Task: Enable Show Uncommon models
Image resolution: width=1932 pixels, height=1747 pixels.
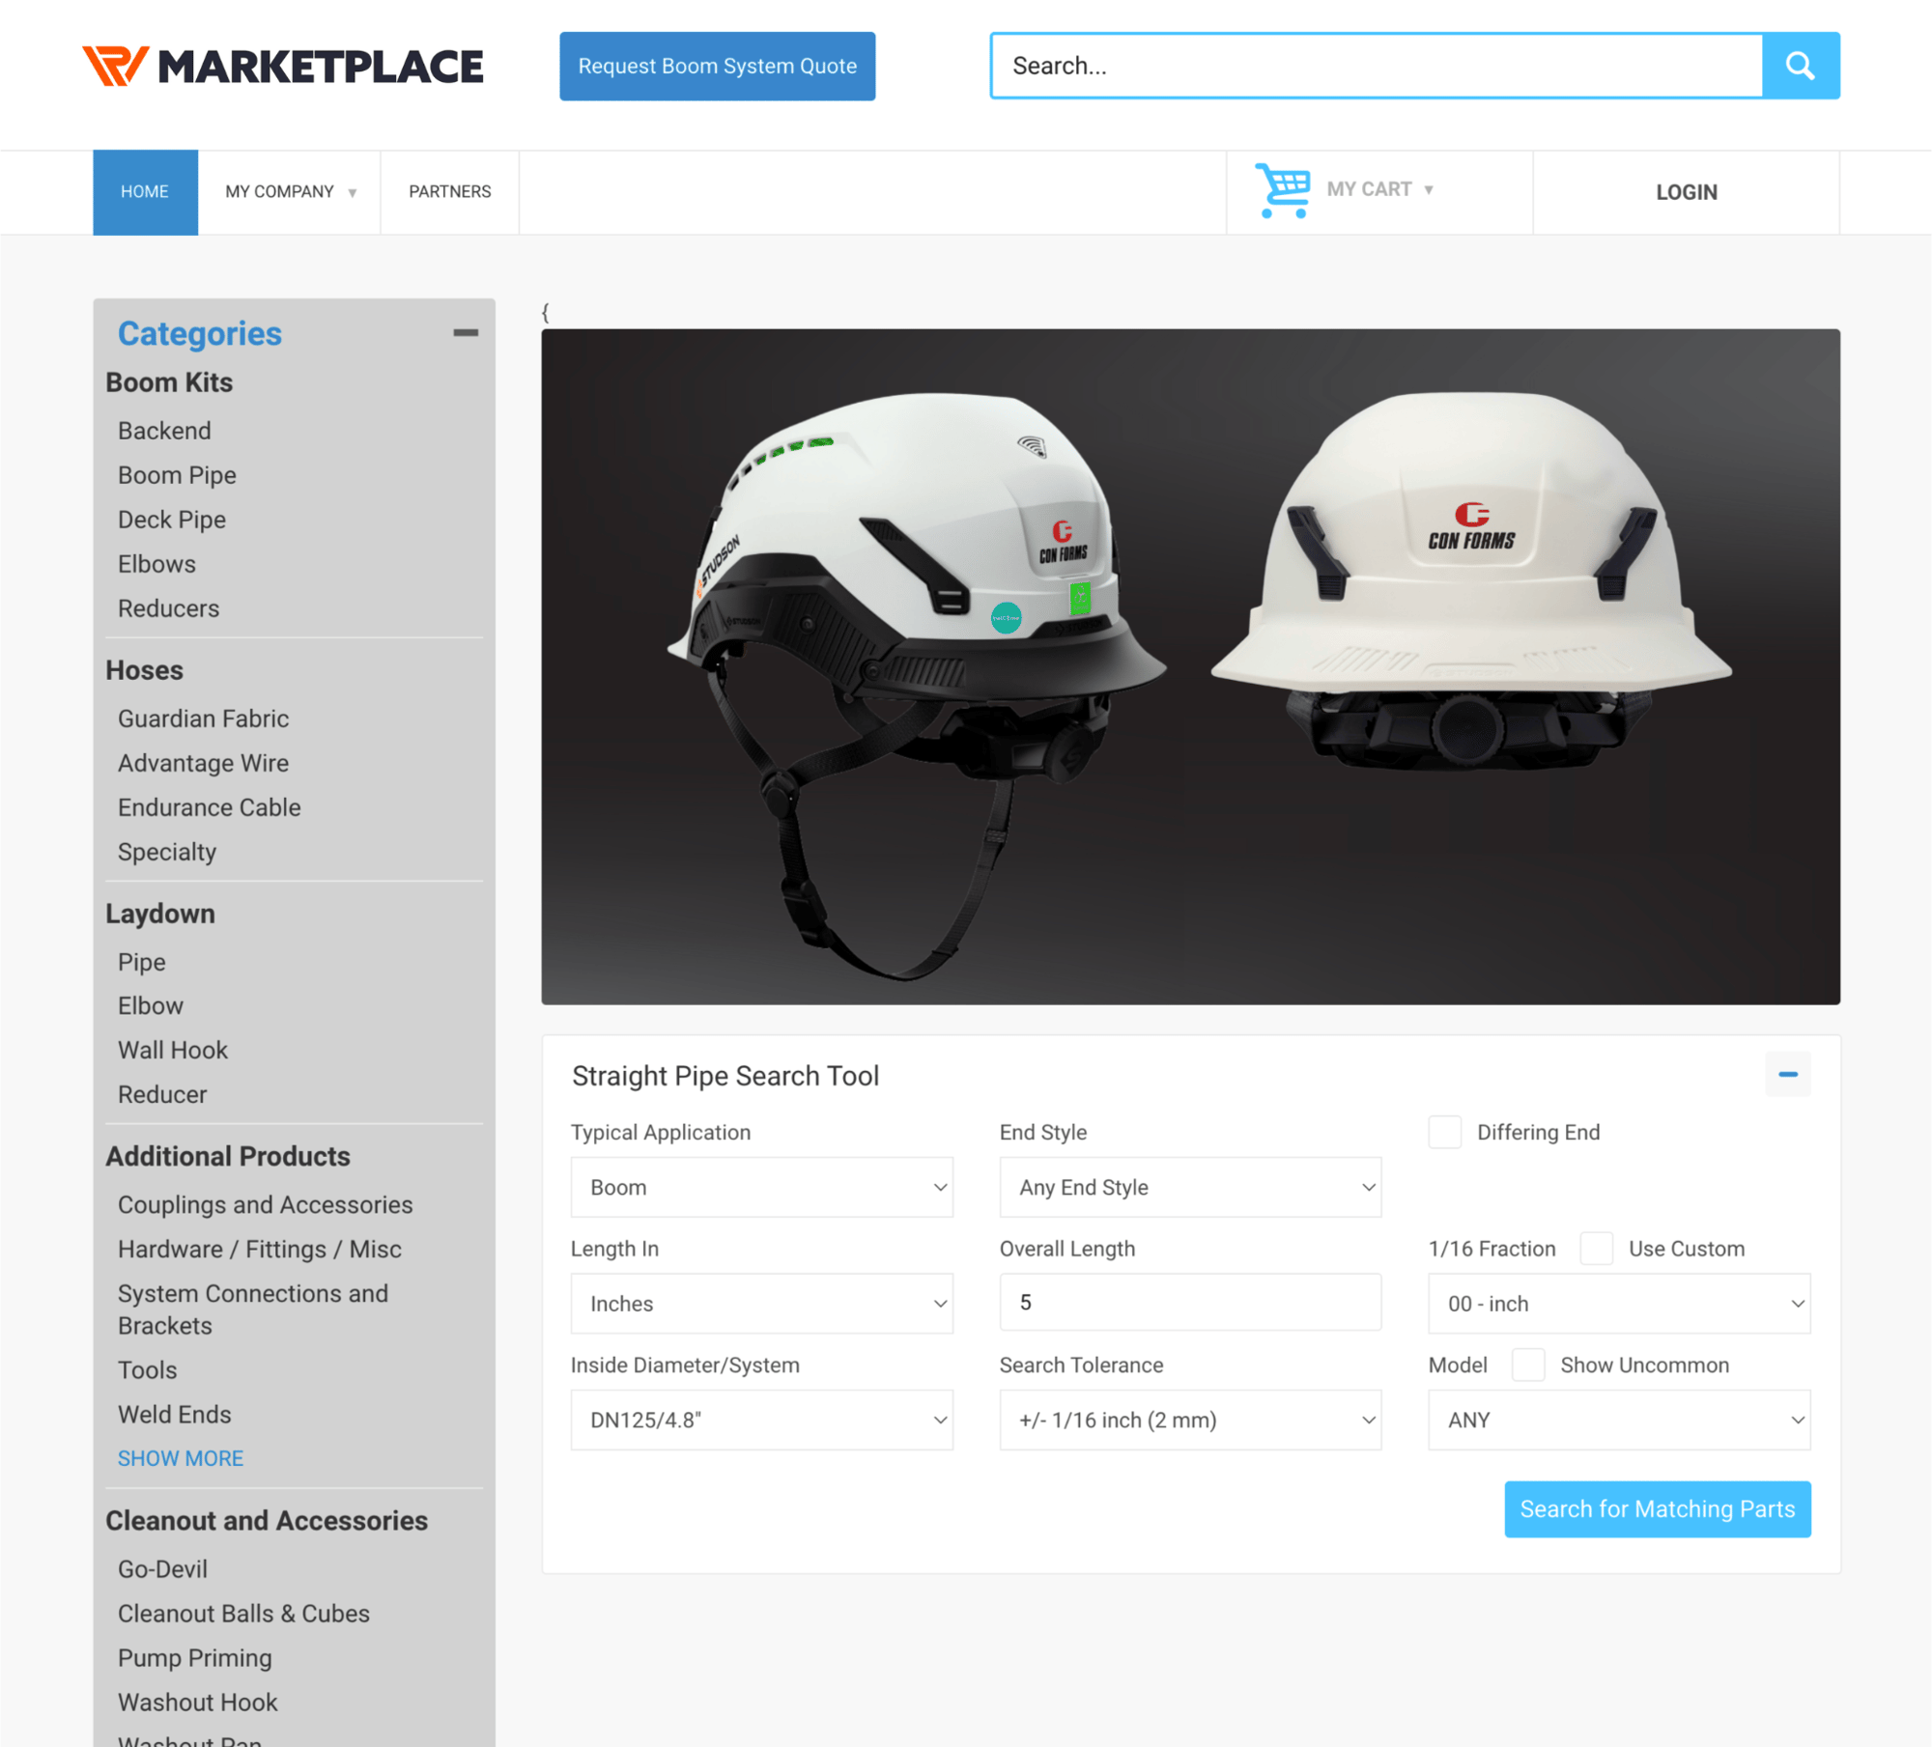Action: (1528, 1365)
